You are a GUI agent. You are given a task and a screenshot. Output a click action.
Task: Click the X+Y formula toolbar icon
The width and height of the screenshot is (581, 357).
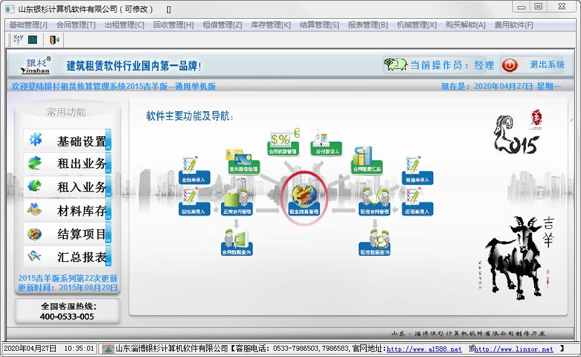click(x=18, y=39)
